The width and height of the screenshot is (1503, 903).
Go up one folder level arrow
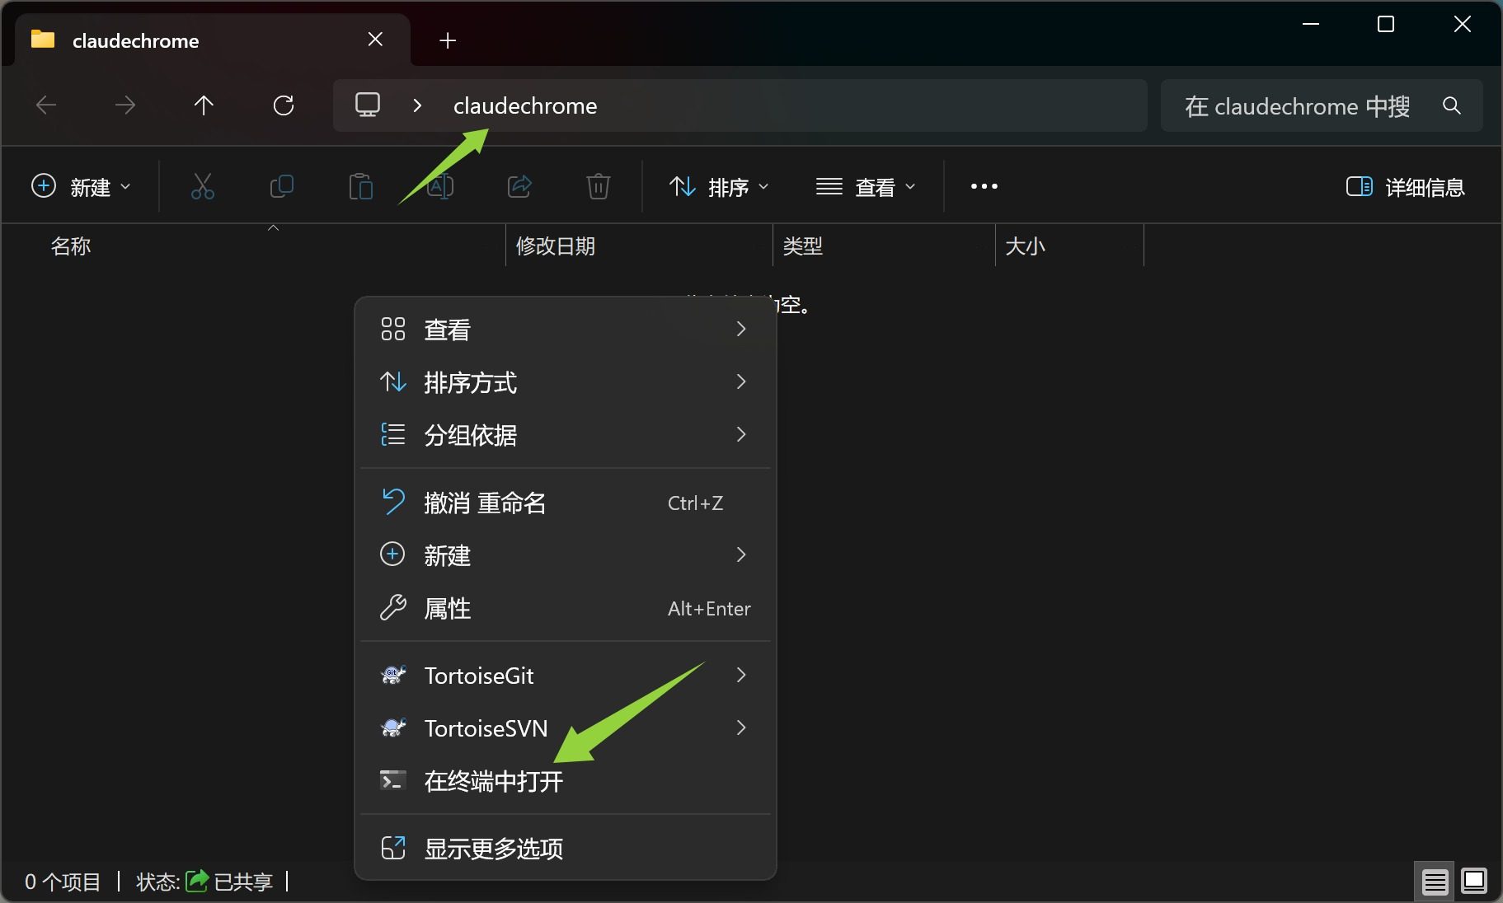tap(204, 105)
